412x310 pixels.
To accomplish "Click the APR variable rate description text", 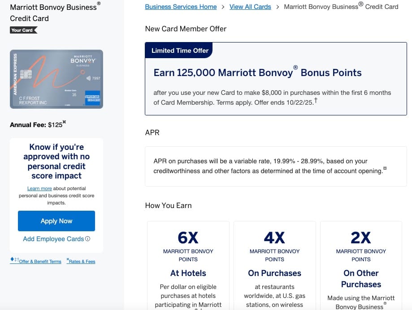I will click(x=270, y=166).
